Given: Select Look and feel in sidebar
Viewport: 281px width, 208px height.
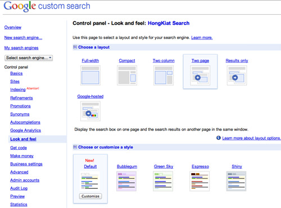Looking at the screenshot, I should click(23, 139).
